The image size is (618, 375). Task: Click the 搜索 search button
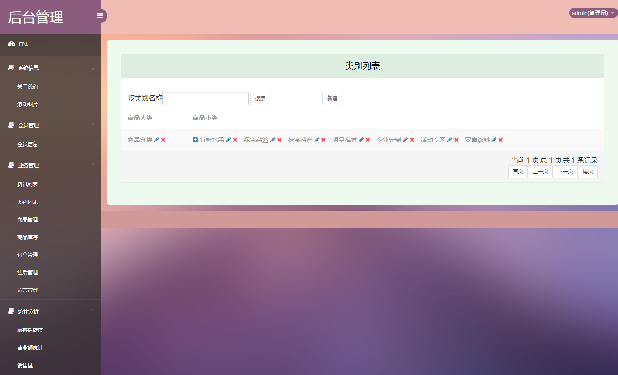(260, 98)
